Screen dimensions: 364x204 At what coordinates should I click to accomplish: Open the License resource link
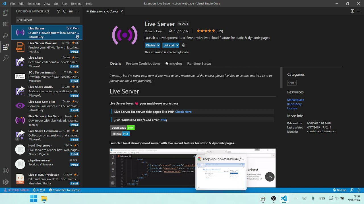(292, 108)
